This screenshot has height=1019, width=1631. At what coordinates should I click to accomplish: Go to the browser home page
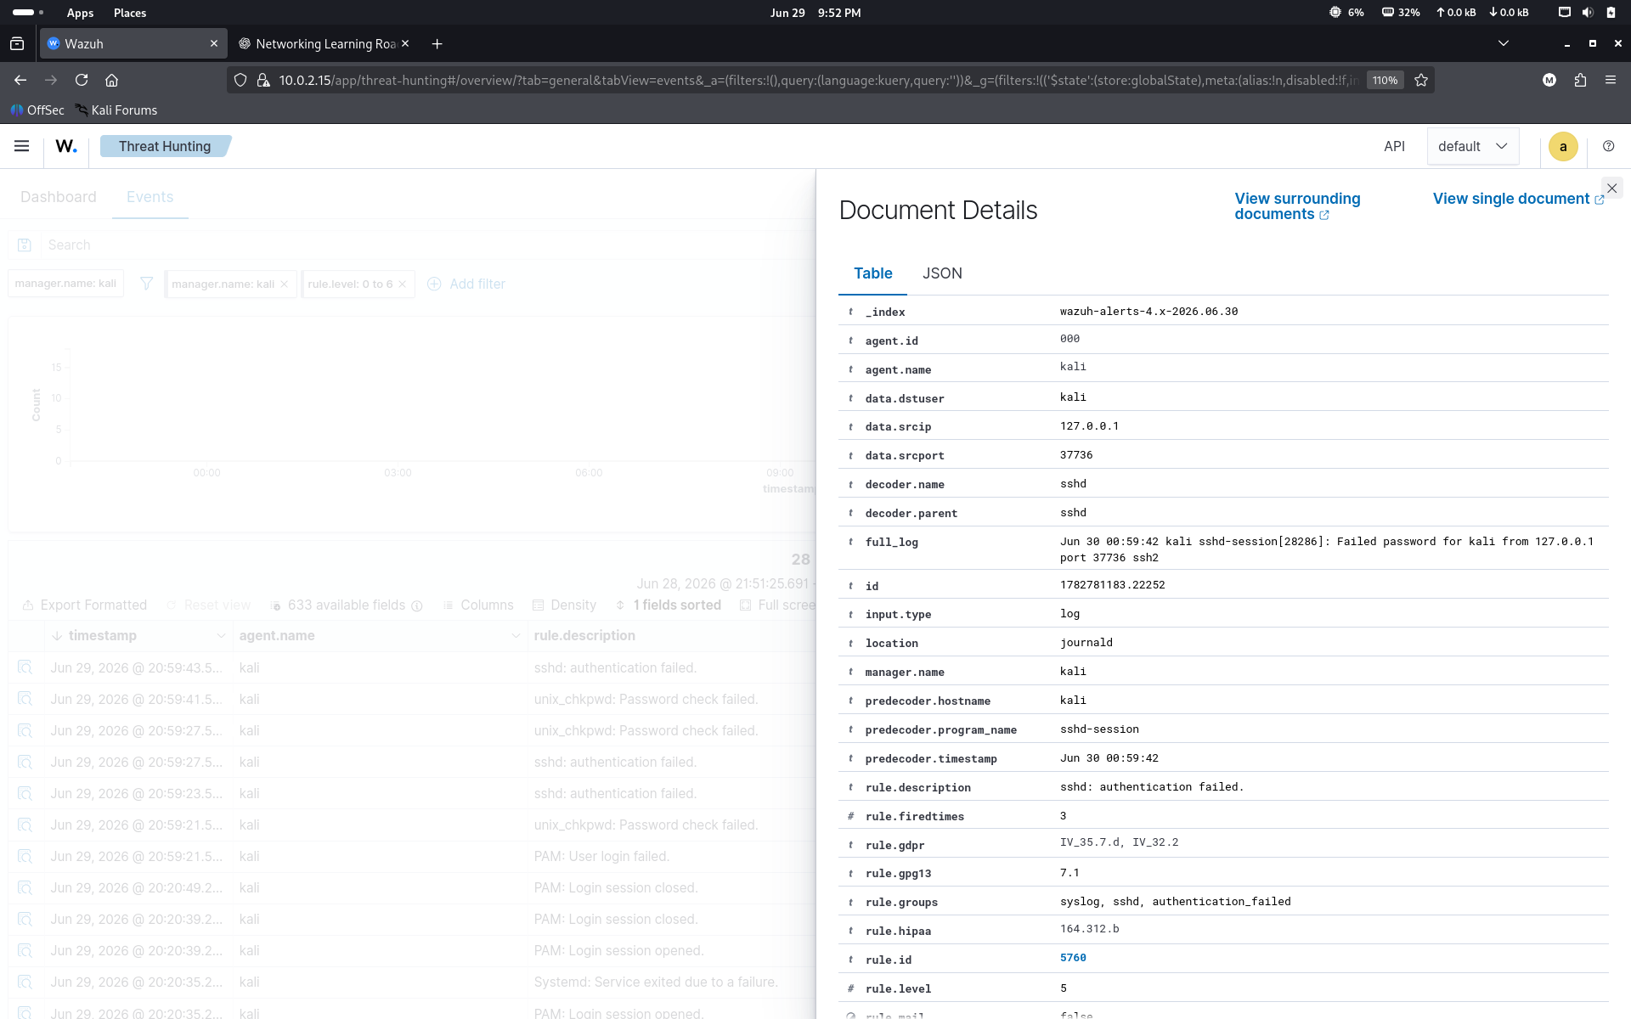tap(111, 80)
